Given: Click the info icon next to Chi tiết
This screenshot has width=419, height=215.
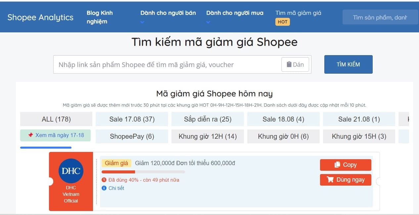Looking at the screenshot, I should pyautogui.click(x=104, y=188).
